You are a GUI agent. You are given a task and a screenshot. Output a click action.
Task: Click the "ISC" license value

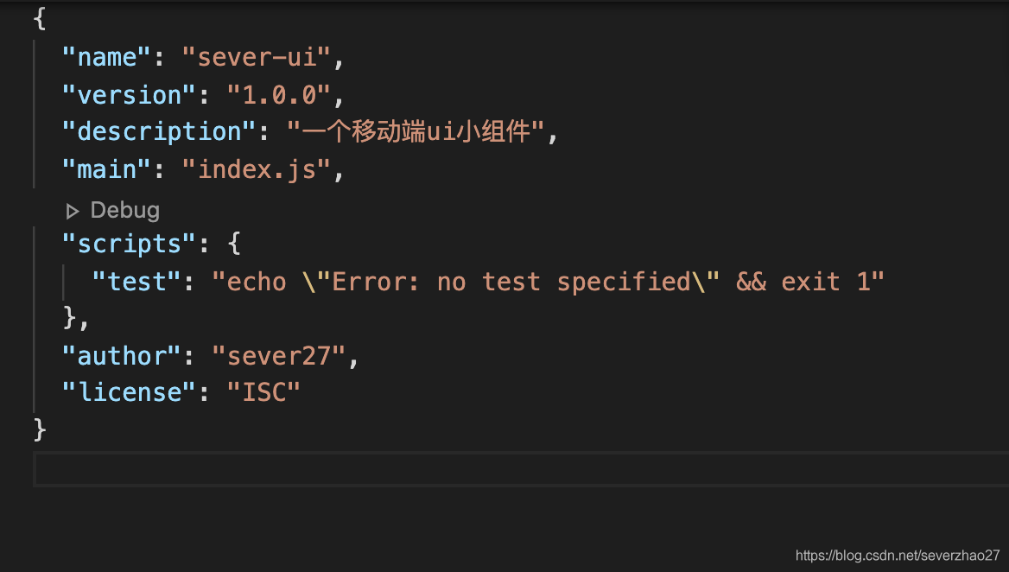point(263,392)
